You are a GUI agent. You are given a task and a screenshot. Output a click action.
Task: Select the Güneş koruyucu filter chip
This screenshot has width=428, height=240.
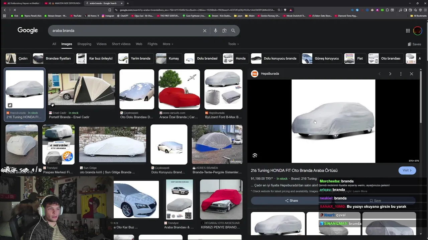pos(322,58)
